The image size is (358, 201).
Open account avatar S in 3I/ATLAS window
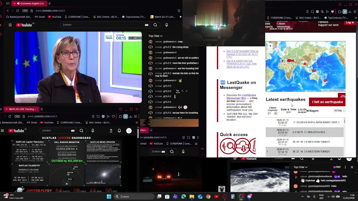click(129, 131)
